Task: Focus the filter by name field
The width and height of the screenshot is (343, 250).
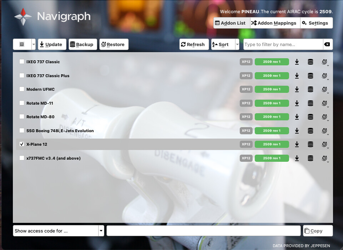Action: (x=283, y=44)
